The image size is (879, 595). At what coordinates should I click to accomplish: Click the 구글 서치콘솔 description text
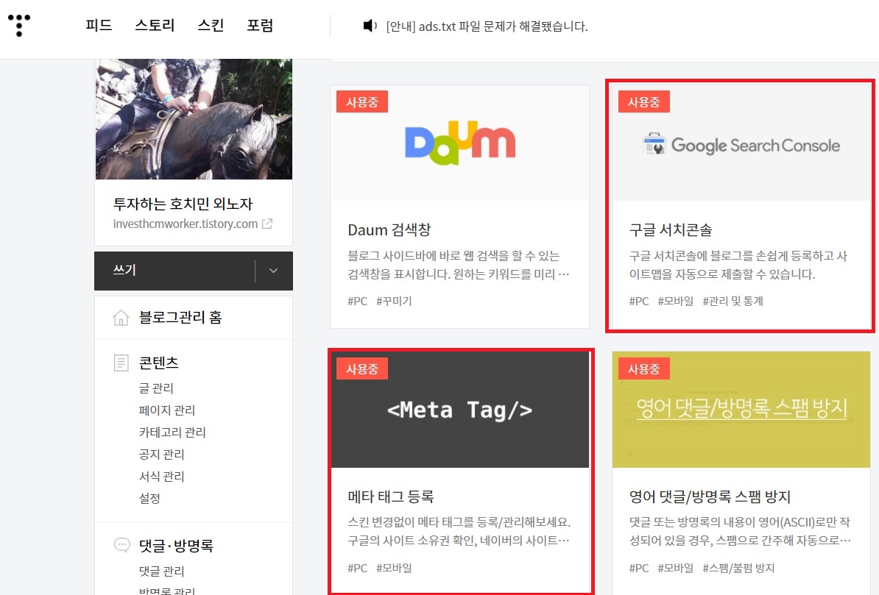pos(738,265)
